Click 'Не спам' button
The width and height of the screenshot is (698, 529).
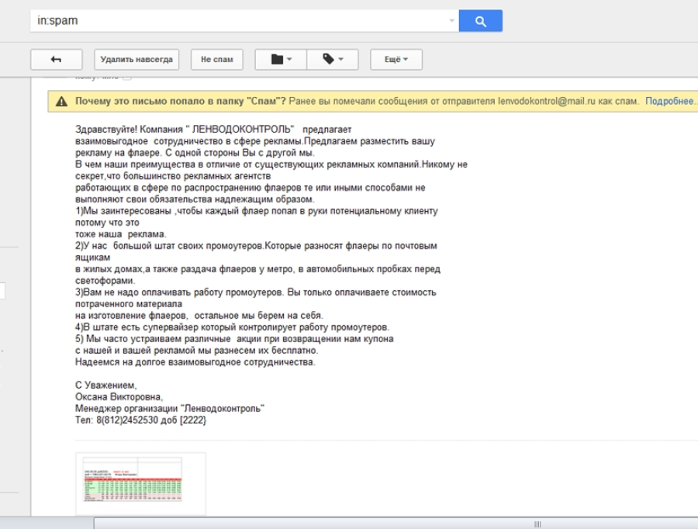[x=217, y=59]
